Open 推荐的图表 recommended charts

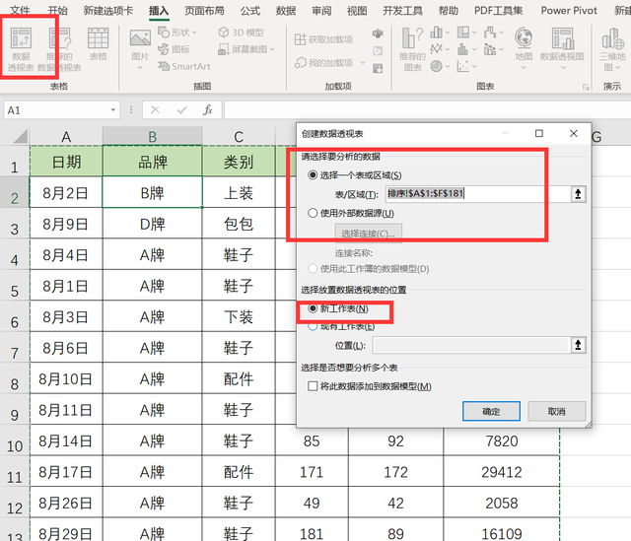pyautogui.click(x=412, y=49)
